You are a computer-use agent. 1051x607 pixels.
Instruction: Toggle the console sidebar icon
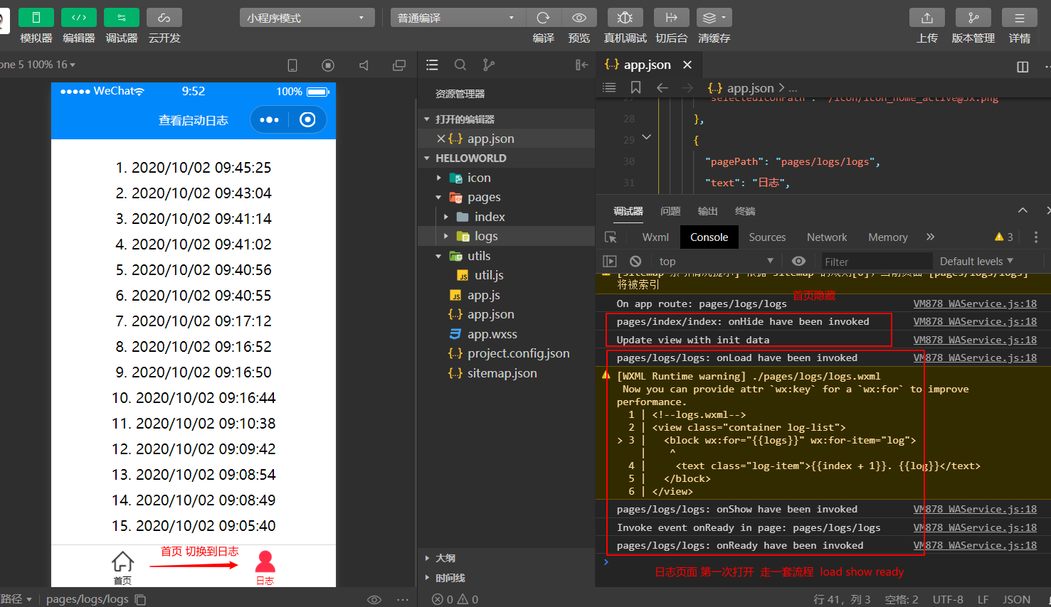click(x=610, y=262)
